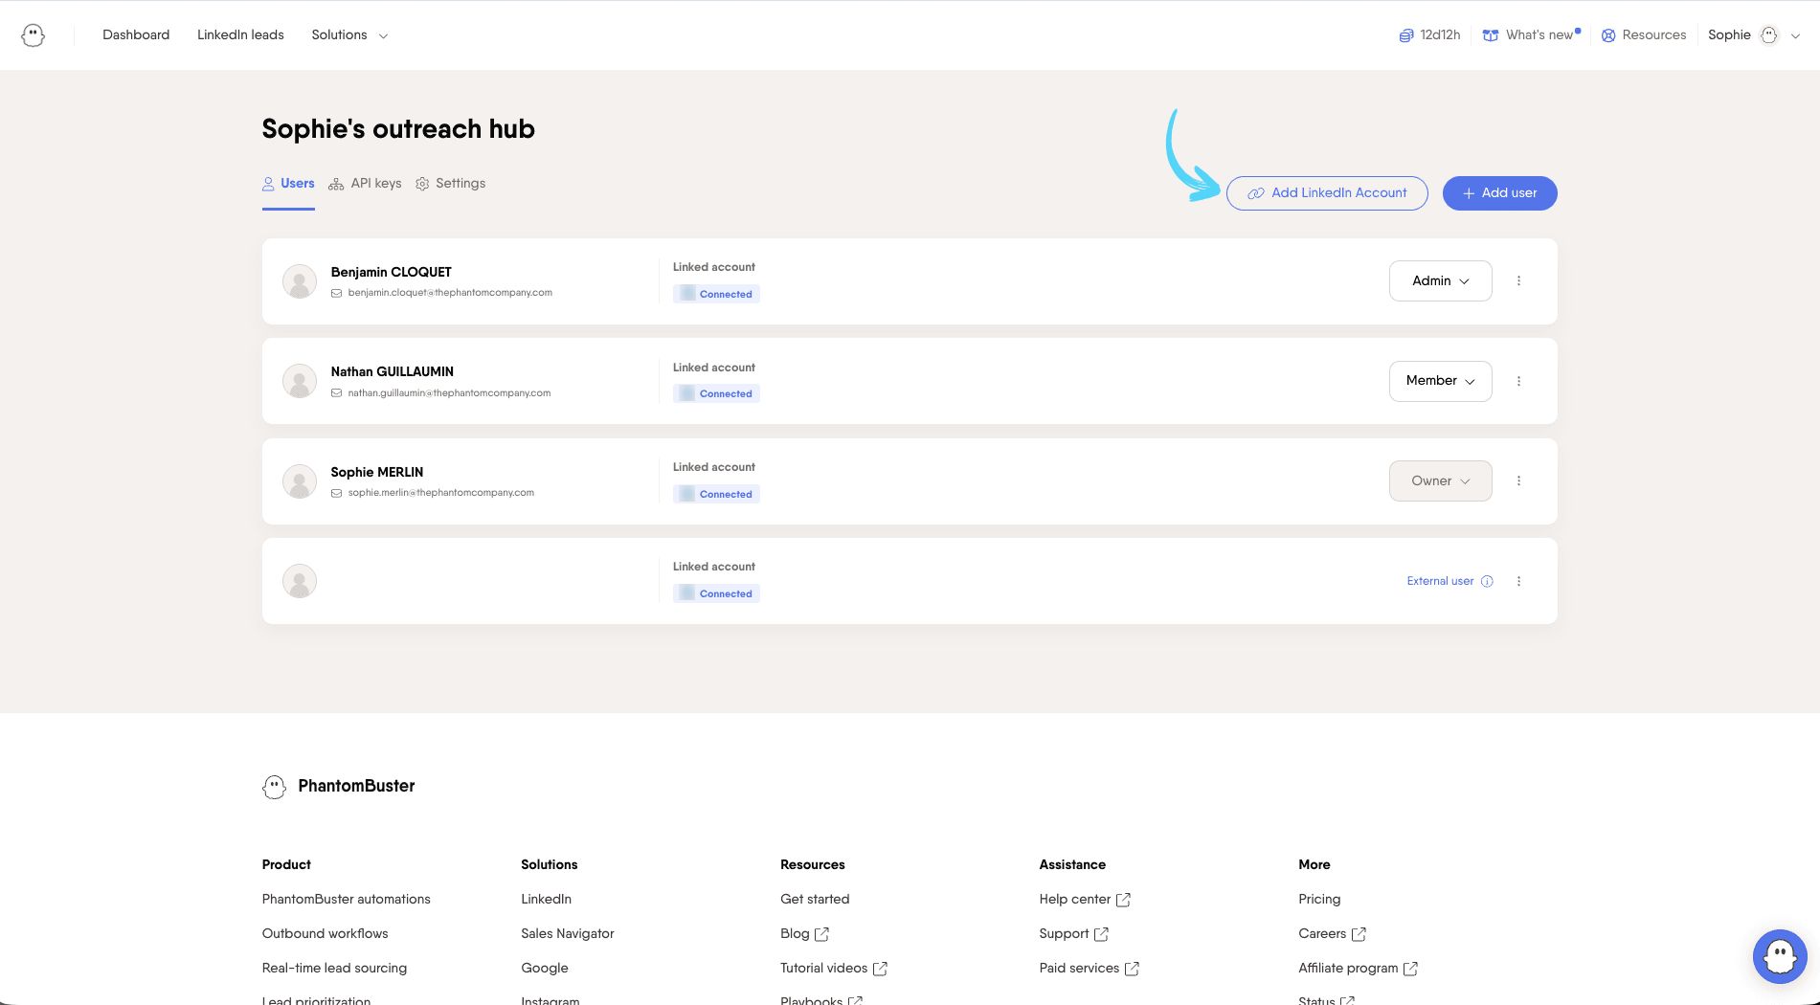Image resolution: width=1820 pixels, height=1005 pixels.
Task: Click Nathan Guillaumin's Connected badge
Action: [x=716, y=393]
